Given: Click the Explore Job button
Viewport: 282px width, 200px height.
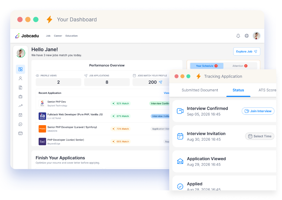Looking at the screenshot, I should pos(246,51).
